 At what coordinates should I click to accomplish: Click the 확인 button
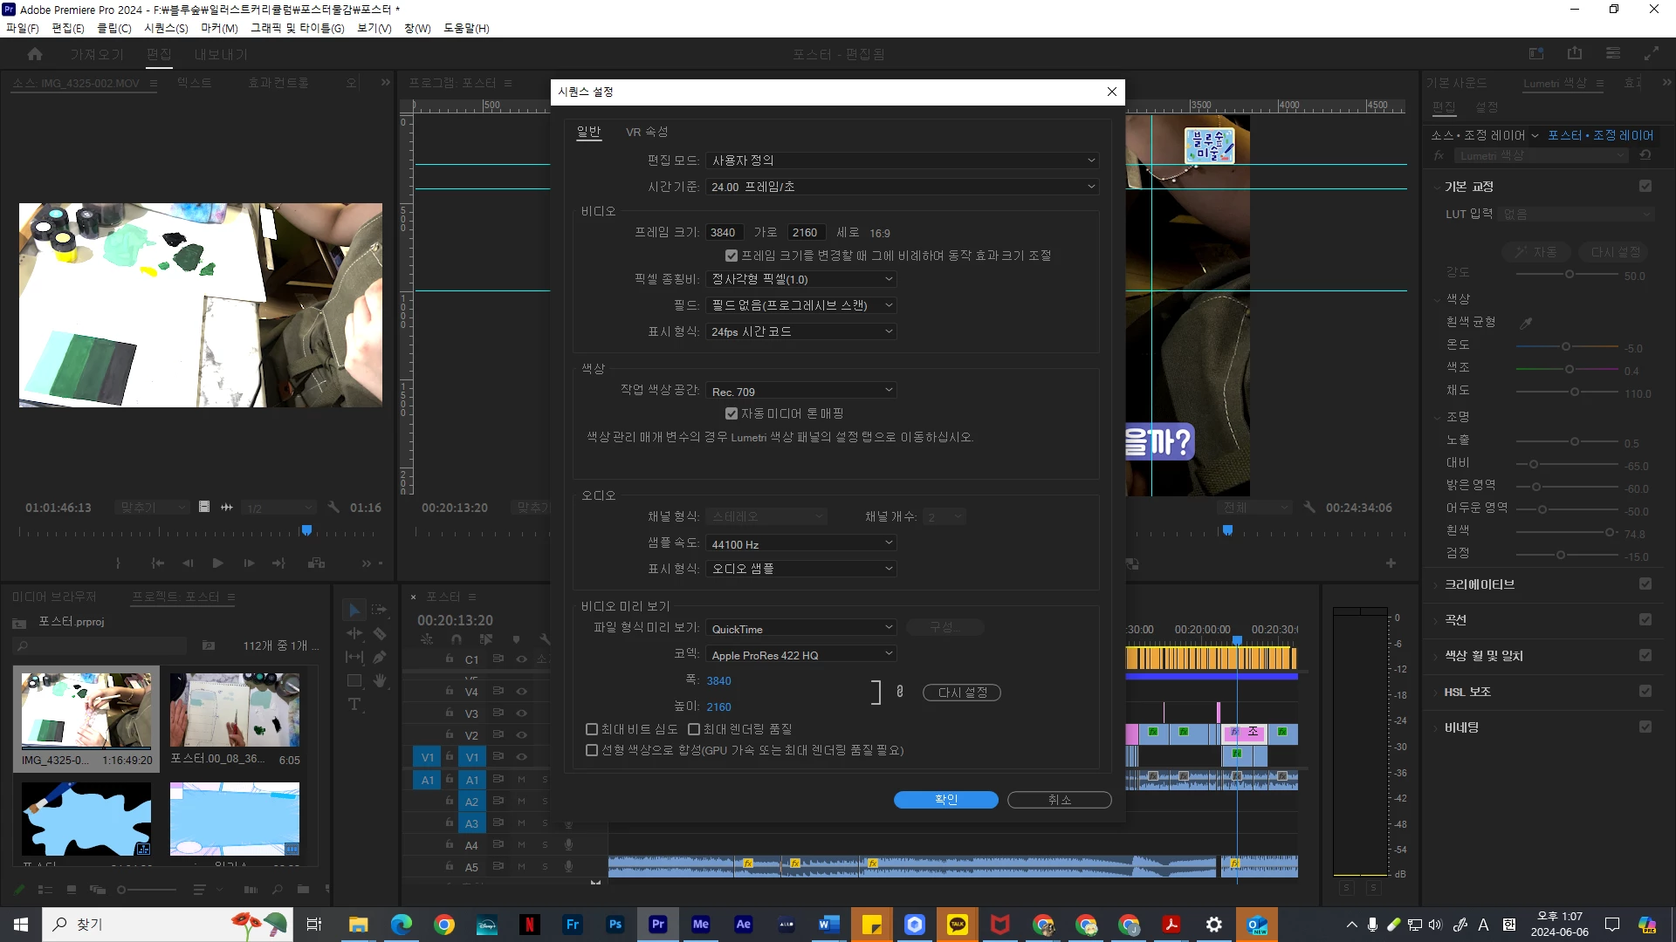tap(945, 800)
